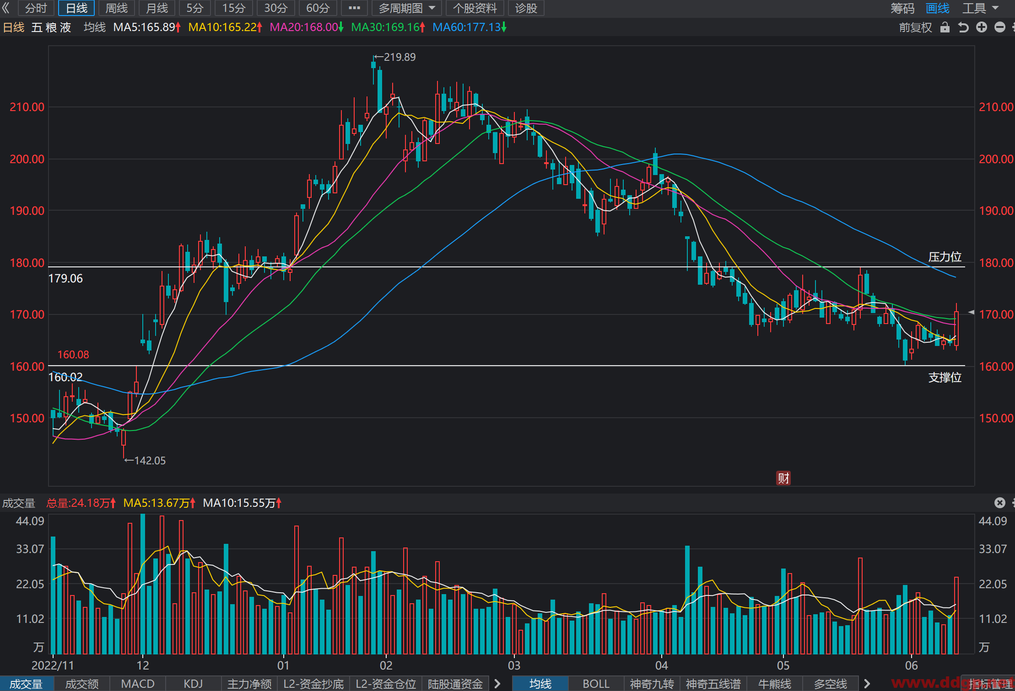Click the 诊股 button
1015x691 pixels.
526,8
